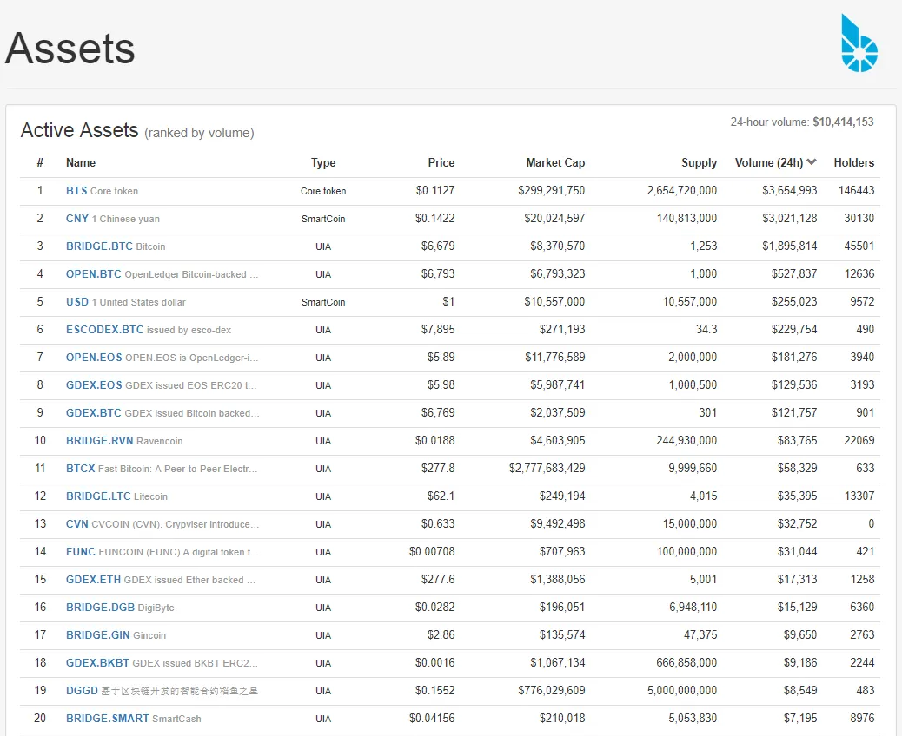Click OPEN.EOS market cap $11,776,589
Image resolution: width=902 pixels, height=736 pixels.
coord(554,357)
